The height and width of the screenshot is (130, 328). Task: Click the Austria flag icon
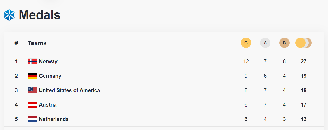click(x=32, y=105)
